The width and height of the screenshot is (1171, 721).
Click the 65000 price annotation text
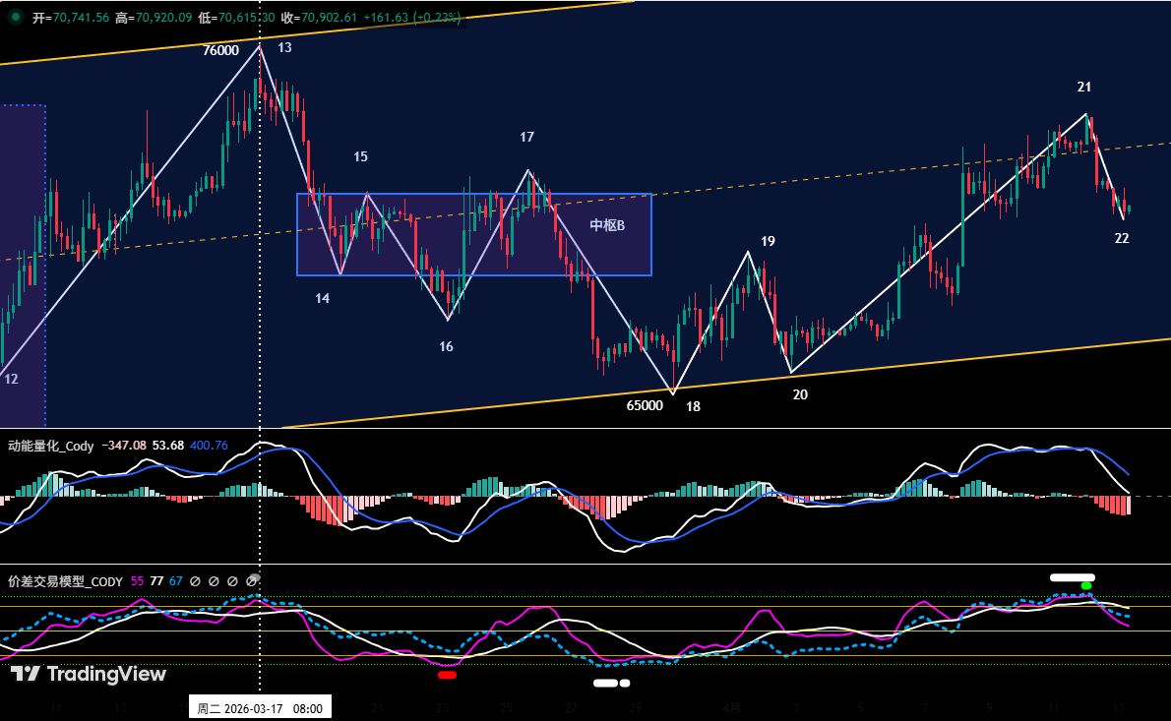pyautogui.click(x=644, y=405)
